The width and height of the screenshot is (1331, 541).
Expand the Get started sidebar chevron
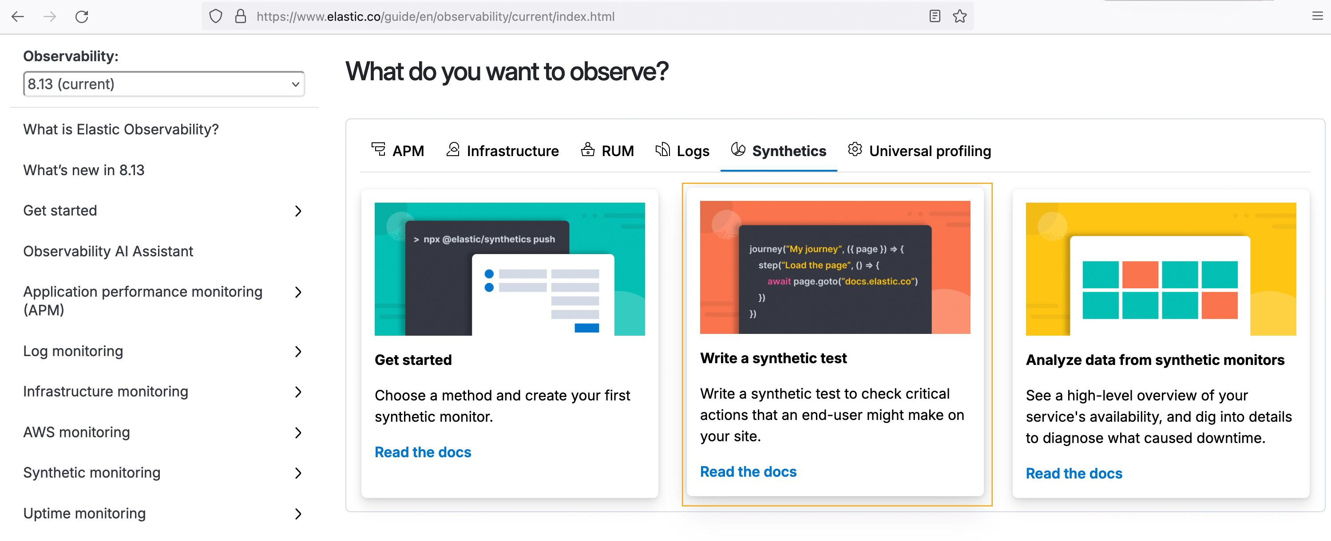pyautogui.click(x=298, y=211)
